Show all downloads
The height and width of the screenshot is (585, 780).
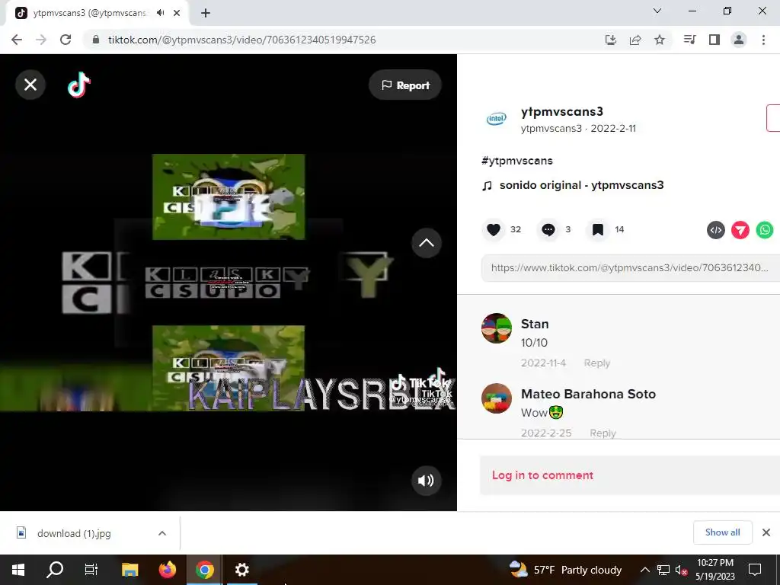(722, 532)
